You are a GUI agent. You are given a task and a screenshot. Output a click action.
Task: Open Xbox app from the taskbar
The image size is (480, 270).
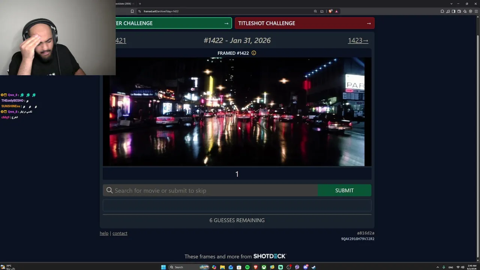point(264,267)
